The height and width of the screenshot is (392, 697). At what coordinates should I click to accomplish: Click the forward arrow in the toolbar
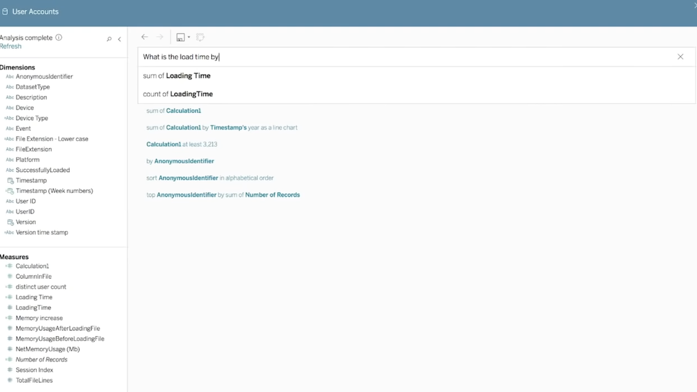point(160,37)
